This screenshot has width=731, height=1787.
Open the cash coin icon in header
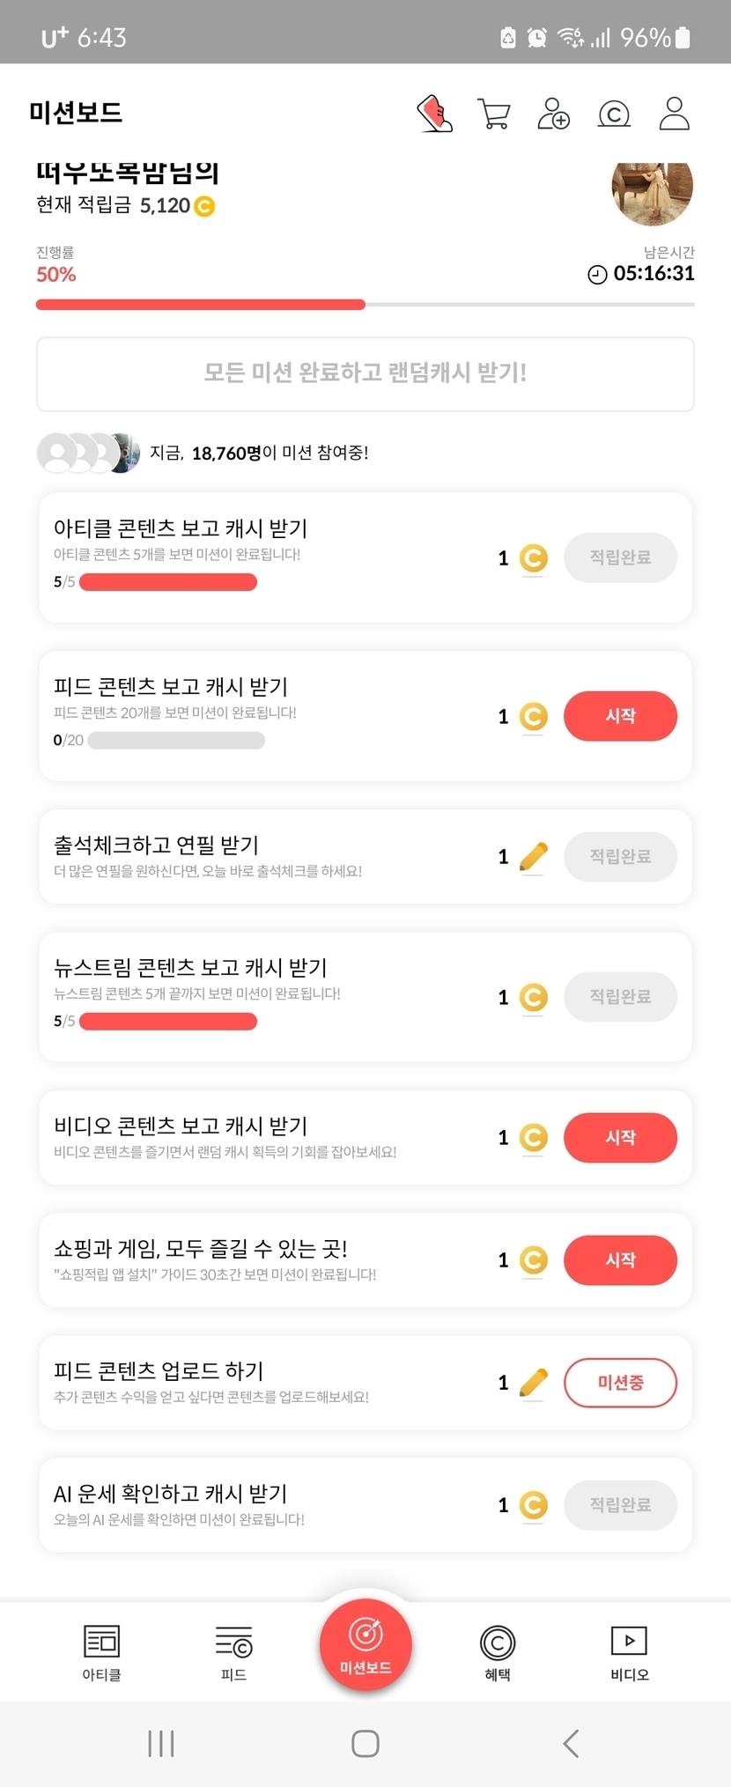pos(614,114)
